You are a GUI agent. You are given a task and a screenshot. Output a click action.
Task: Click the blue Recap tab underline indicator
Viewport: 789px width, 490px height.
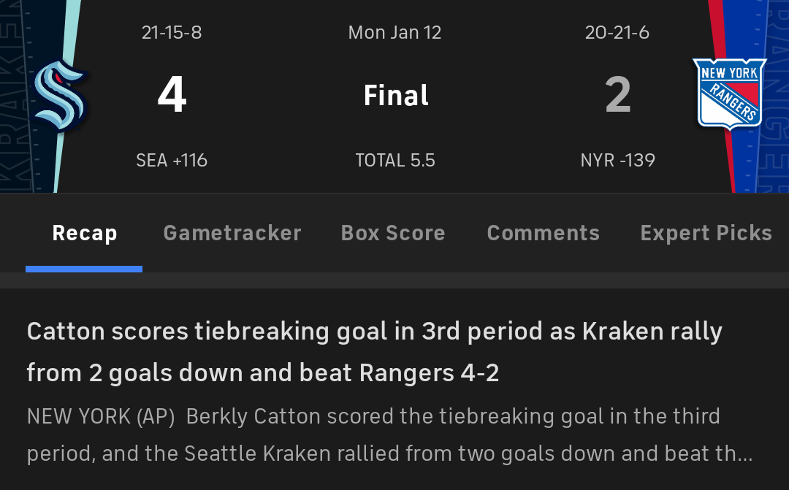[84, 269]
